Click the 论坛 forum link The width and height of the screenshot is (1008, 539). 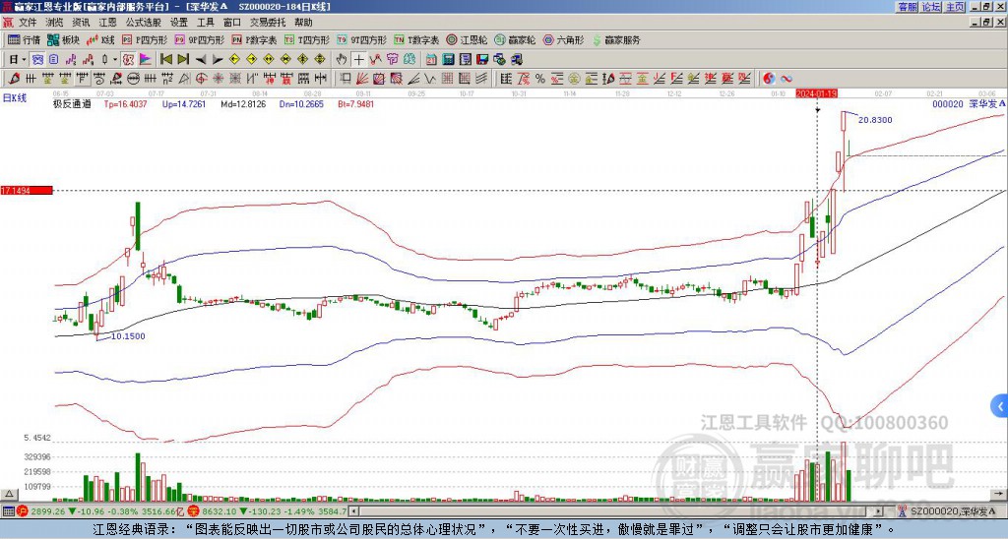tap(931, 7)
